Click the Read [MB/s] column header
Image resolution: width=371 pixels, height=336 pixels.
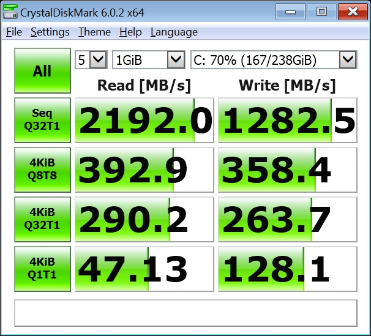pos(144,85)
